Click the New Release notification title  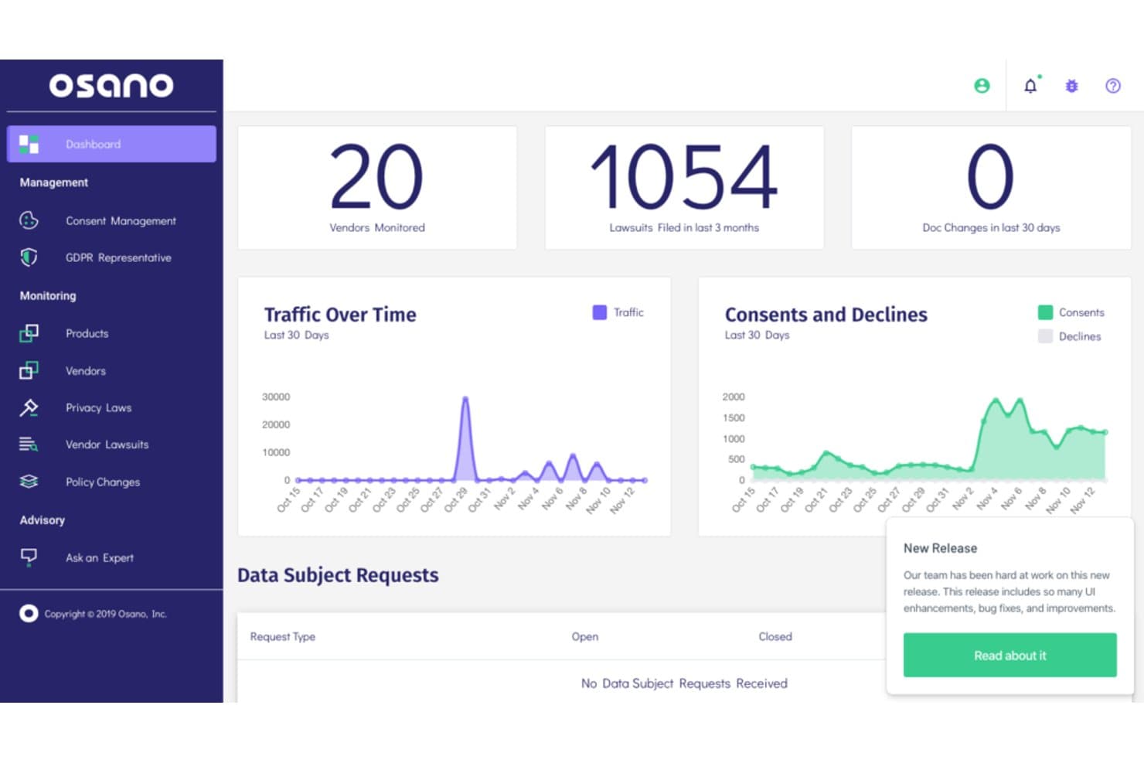click(x=940, y=548)
